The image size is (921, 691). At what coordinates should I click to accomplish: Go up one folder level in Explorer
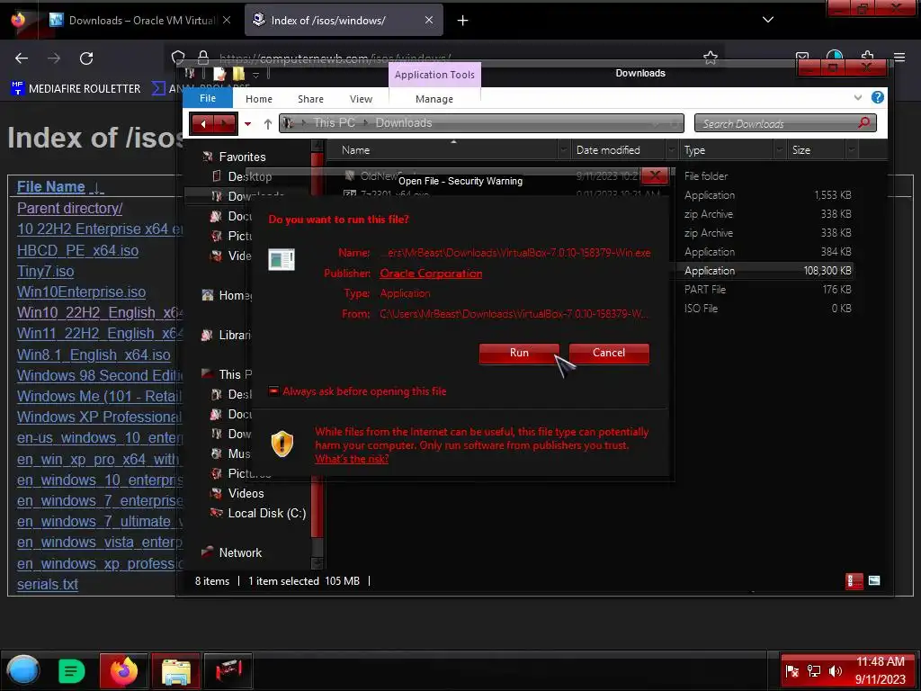coord(268,124)
